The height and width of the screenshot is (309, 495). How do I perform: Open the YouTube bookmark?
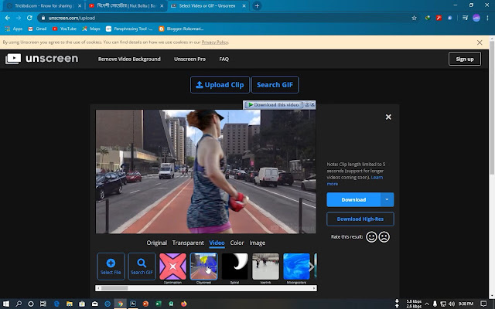click(64, 29)
